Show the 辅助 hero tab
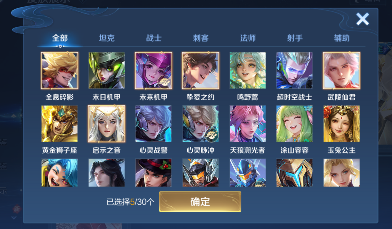This screenshot has height=229, width=392. (x=342, y=38)
